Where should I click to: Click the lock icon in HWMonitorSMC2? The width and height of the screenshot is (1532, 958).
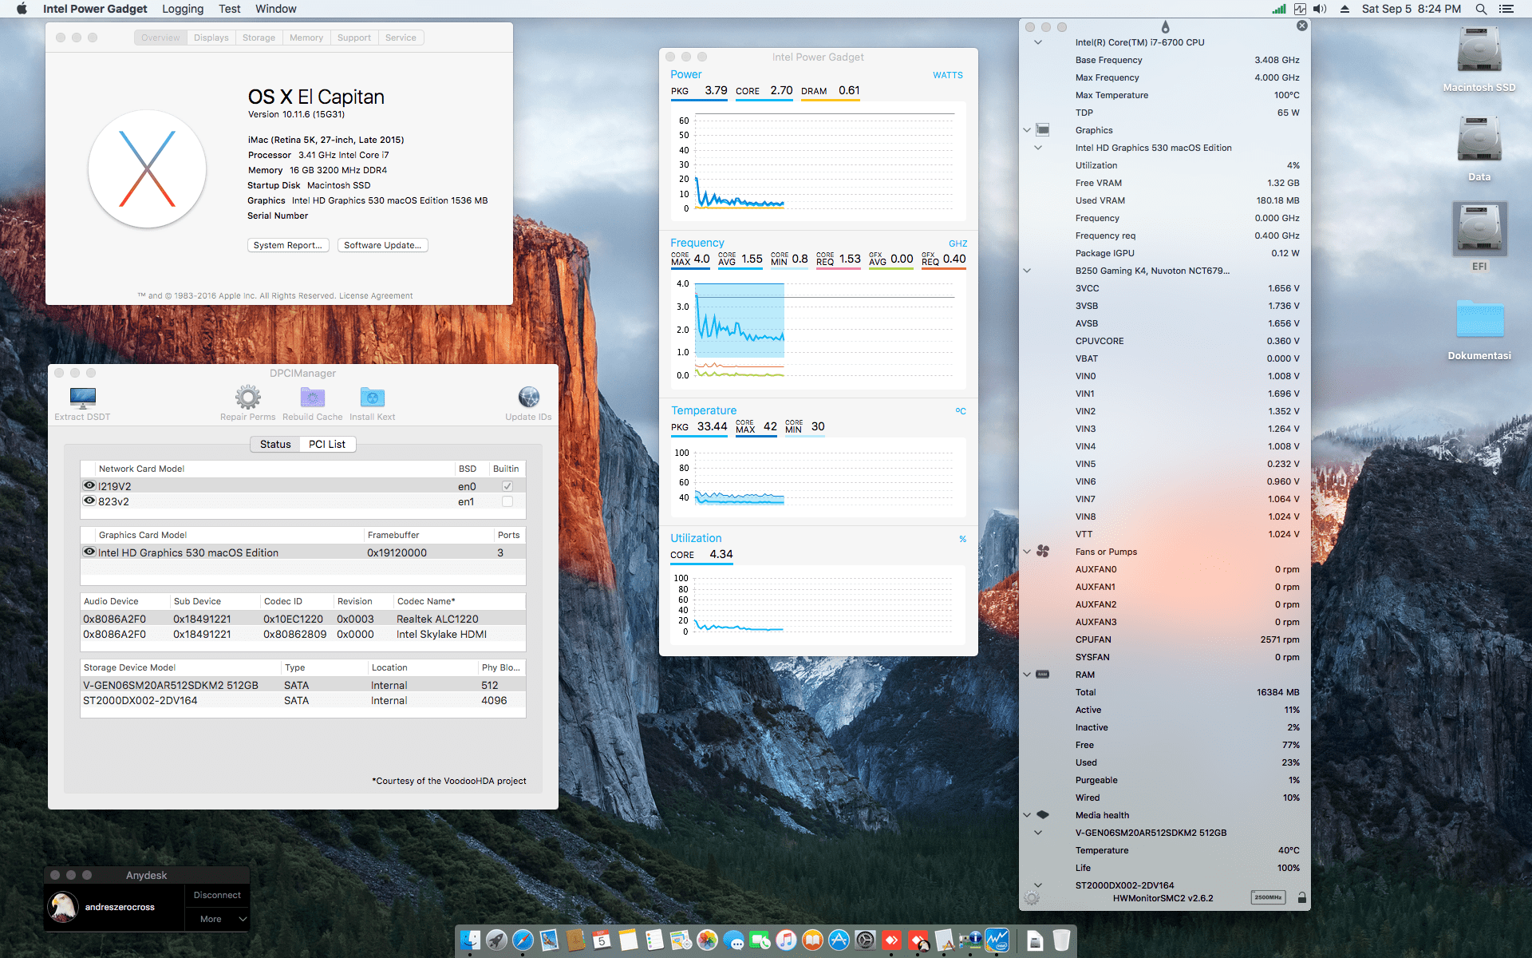point(1302,897)
